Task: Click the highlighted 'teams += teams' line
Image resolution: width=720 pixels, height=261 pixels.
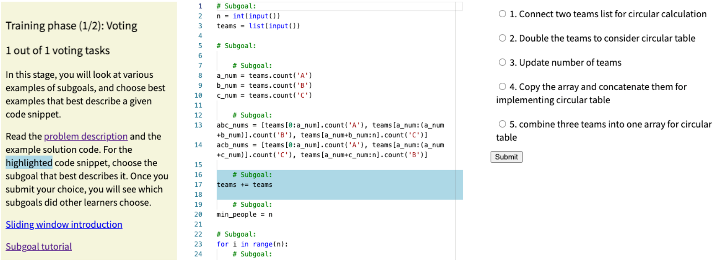Action: click(245, 185)
